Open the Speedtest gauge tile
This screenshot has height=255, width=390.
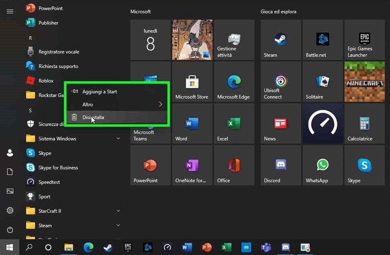[323, 123]
